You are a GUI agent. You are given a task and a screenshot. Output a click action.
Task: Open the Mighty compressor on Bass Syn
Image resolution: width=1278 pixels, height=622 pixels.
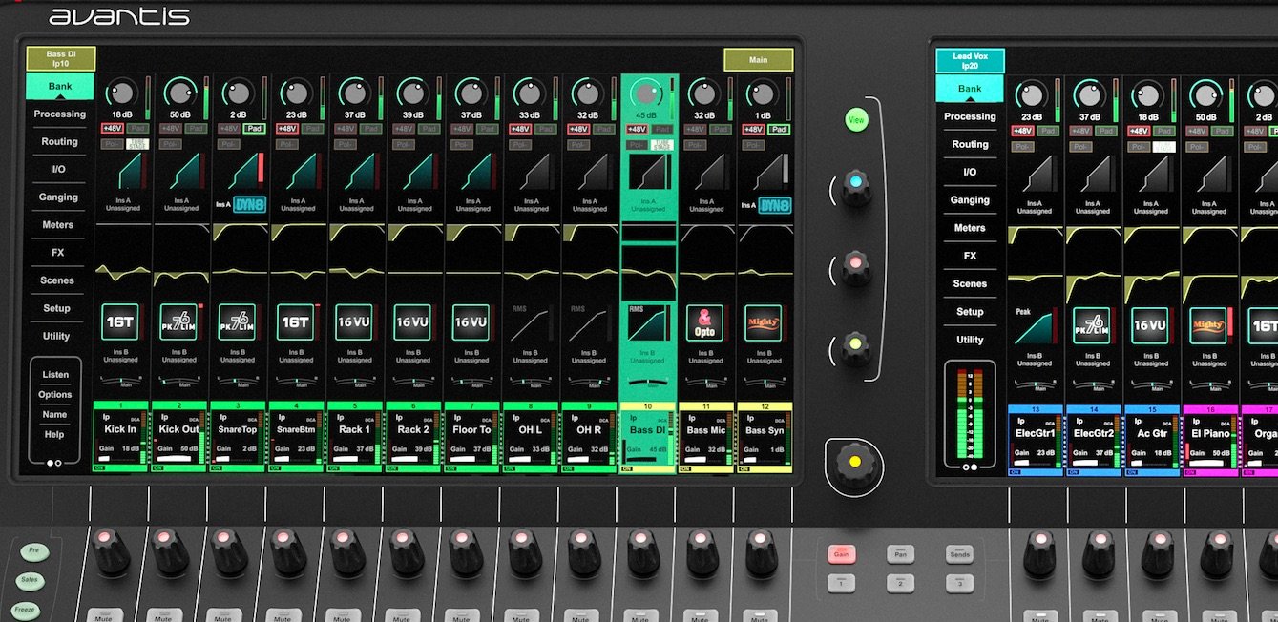764,322
